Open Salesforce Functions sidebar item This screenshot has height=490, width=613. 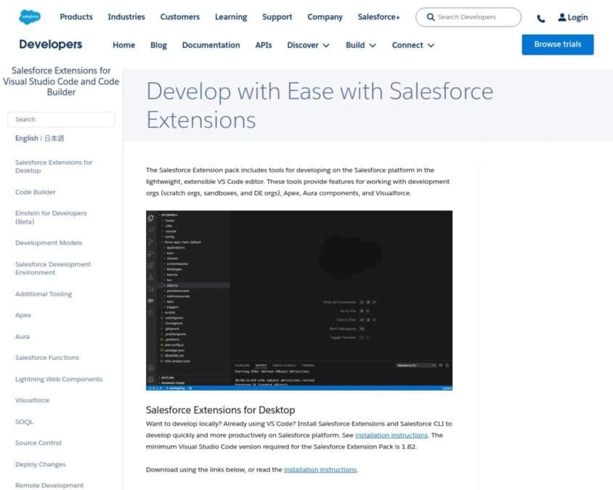pos(47,358)
